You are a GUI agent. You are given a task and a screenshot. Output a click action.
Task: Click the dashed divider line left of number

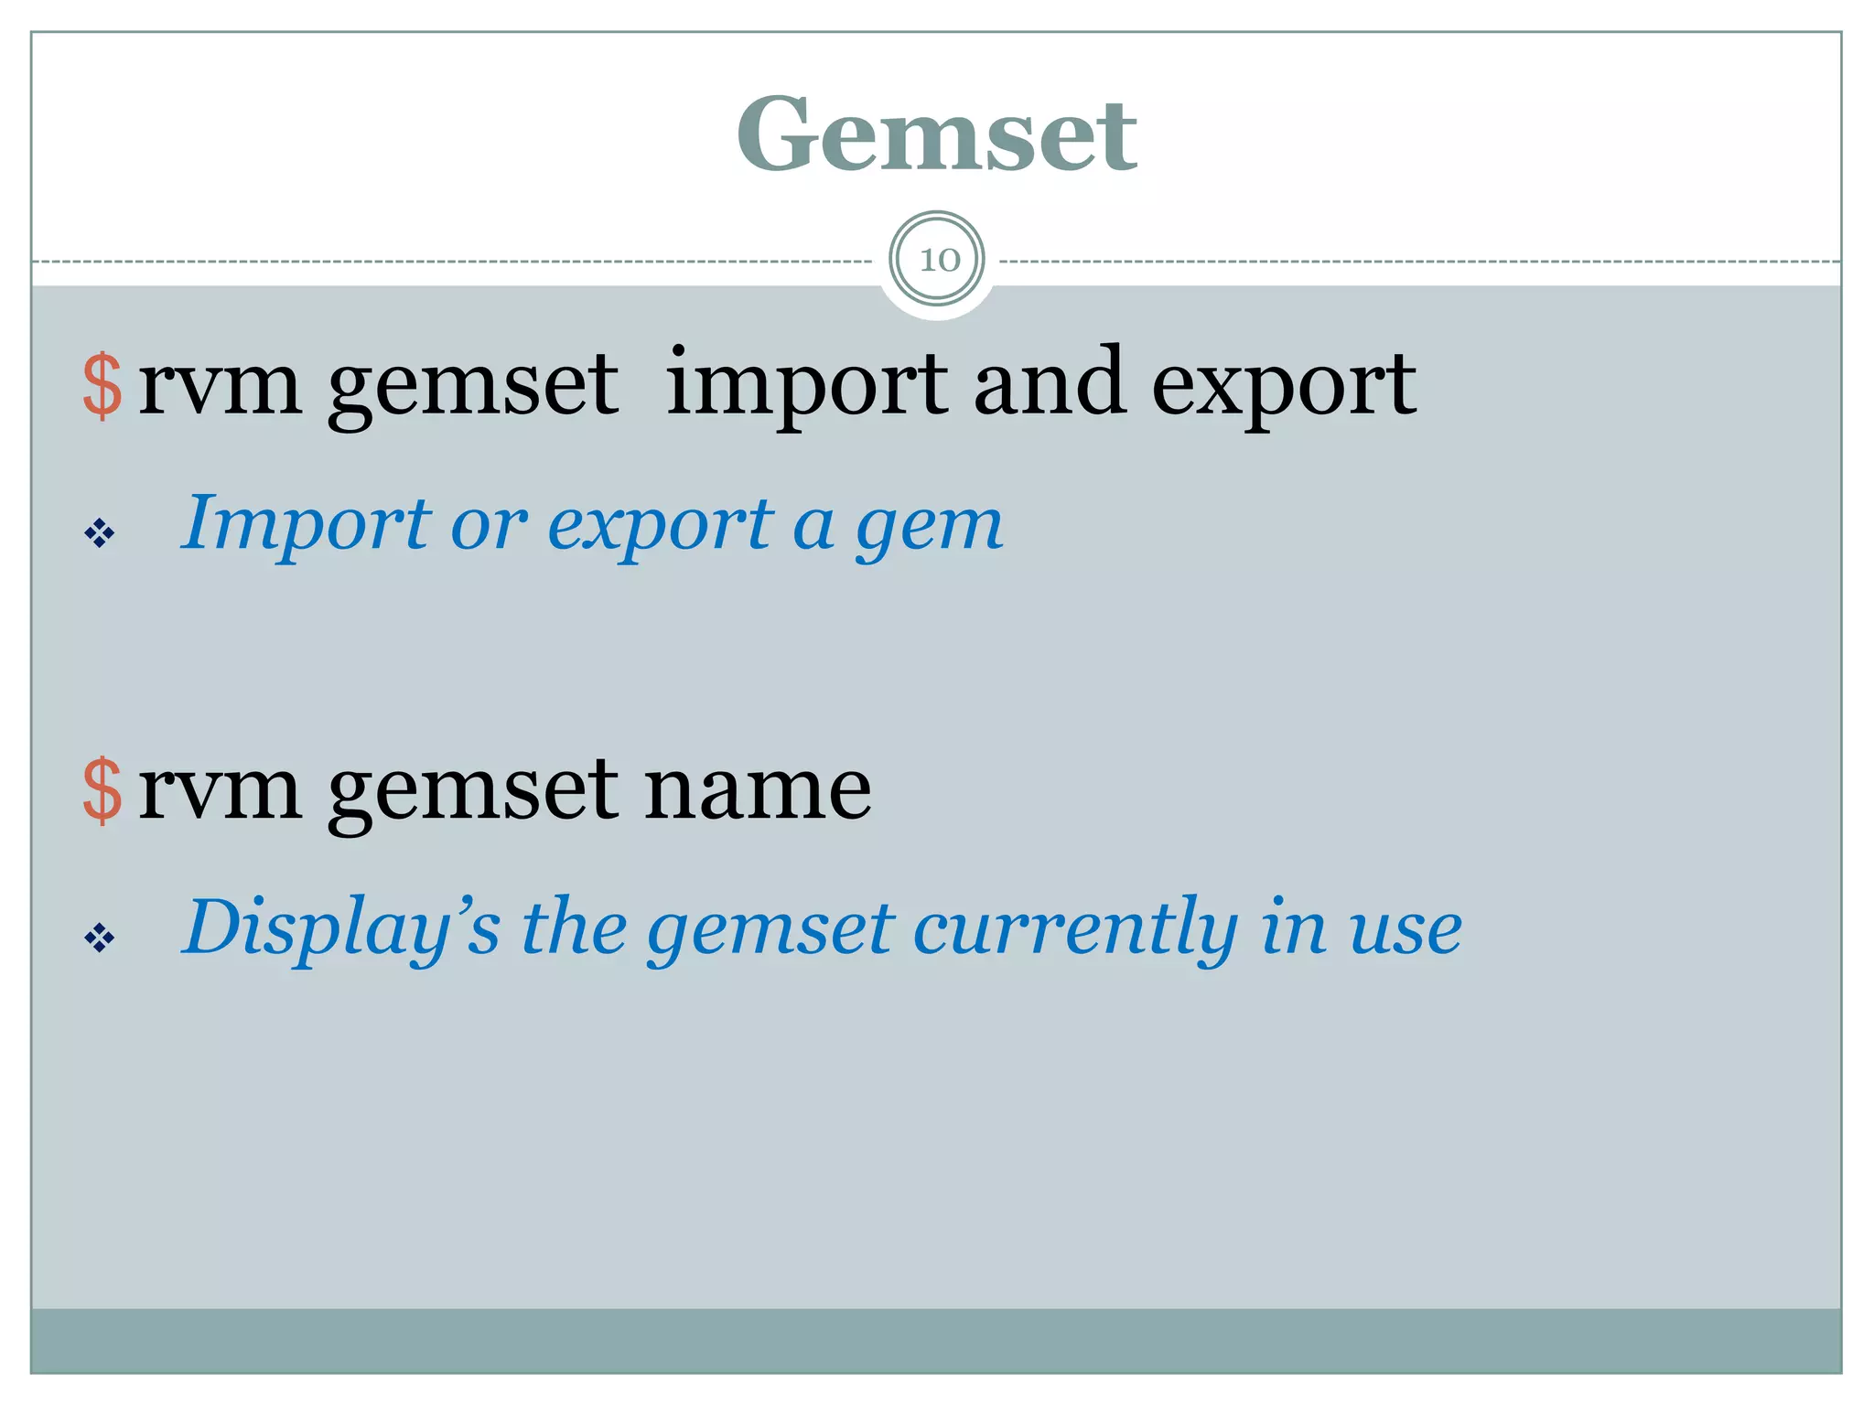click(x=453, y=262)
